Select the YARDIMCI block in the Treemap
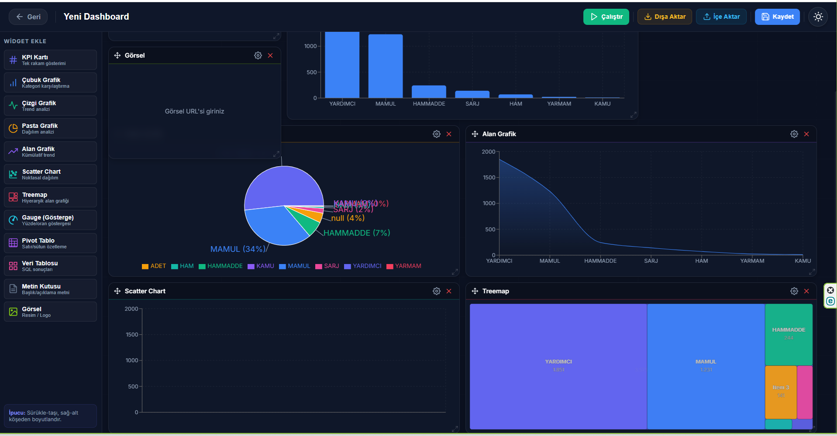Screen dimensions: 837x436 tap(558, 366)
